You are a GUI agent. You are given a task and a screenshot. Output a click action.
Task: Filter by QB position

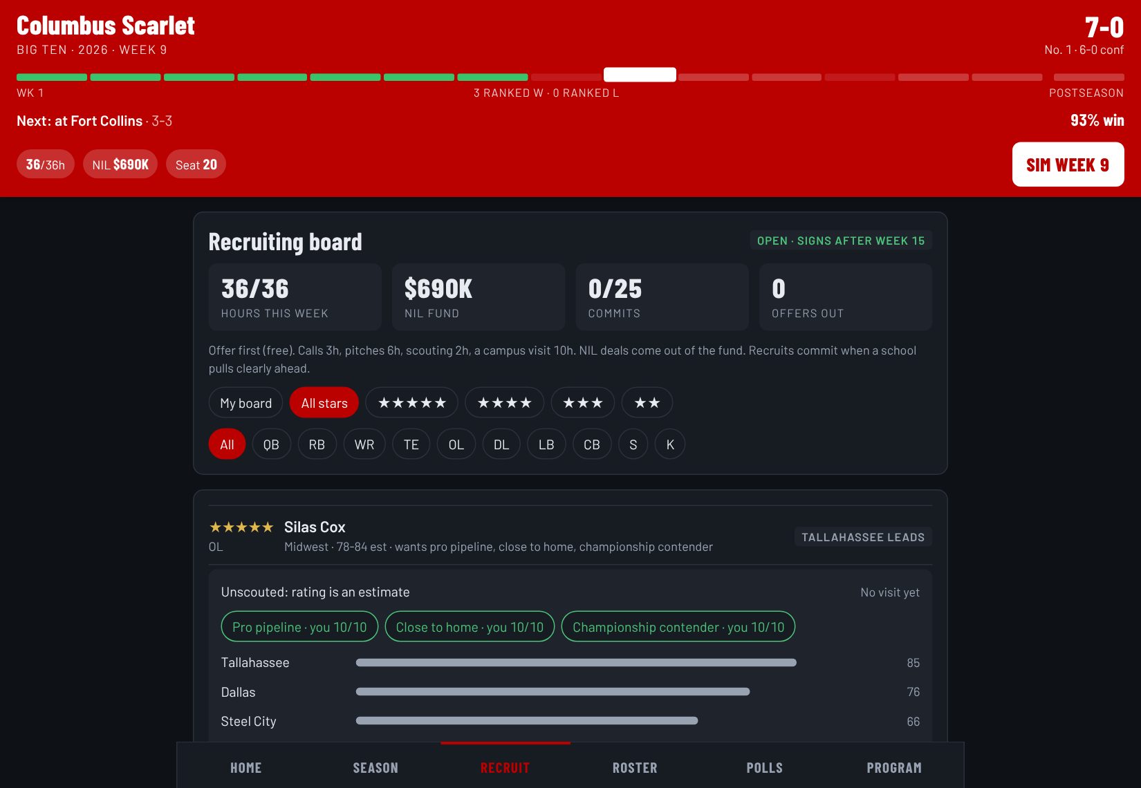point(271,444)
